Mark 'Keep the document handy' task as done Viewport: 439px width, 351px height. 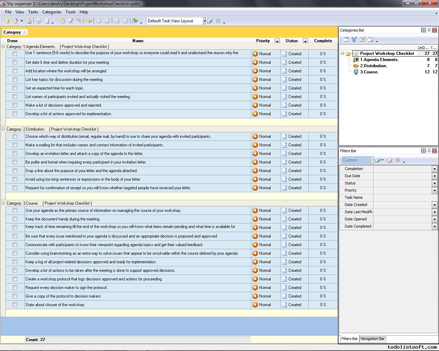pos(15,219)
